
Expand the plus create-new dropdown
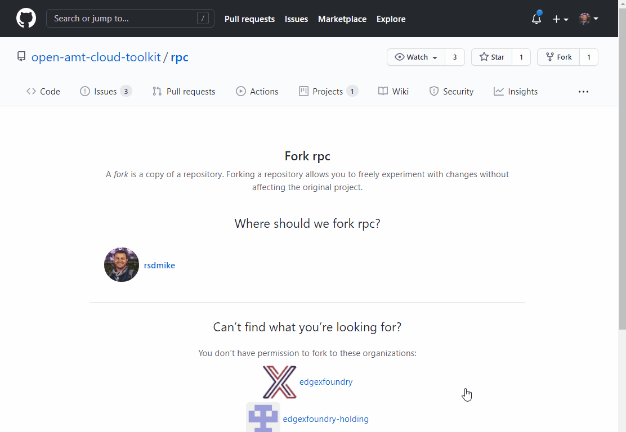click(560, 19)
